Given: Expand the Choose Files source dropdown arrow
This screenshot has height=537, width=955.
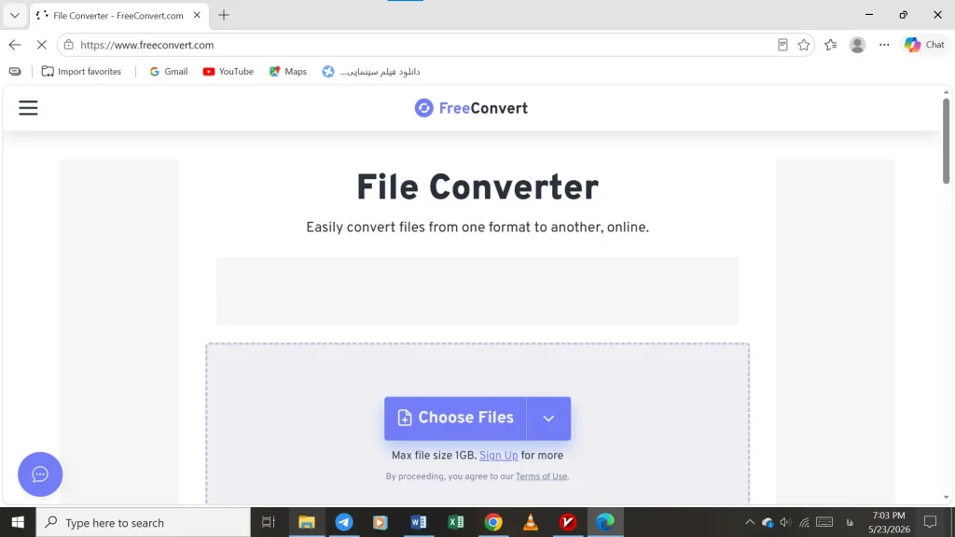Looking at the screenshot, I should (x=548, y=419).
